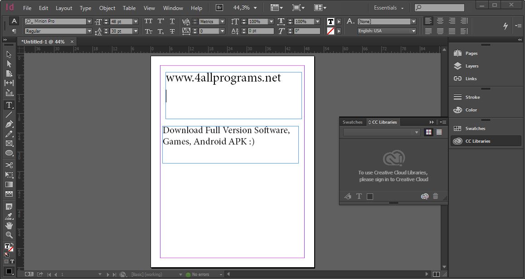Switch to Paragraph Formatting Controls
Viewport: 525px width, 279px height.
(14, 31)
